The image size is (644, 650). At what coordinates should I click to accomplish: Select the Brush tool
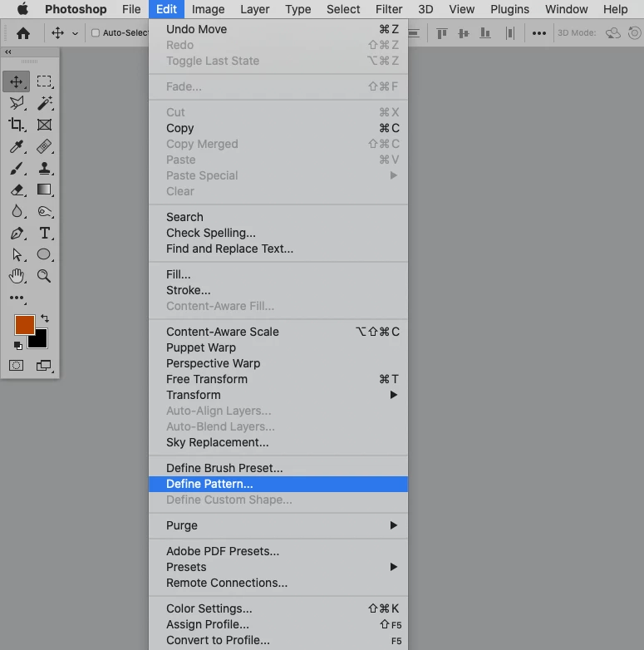[17, 168]
